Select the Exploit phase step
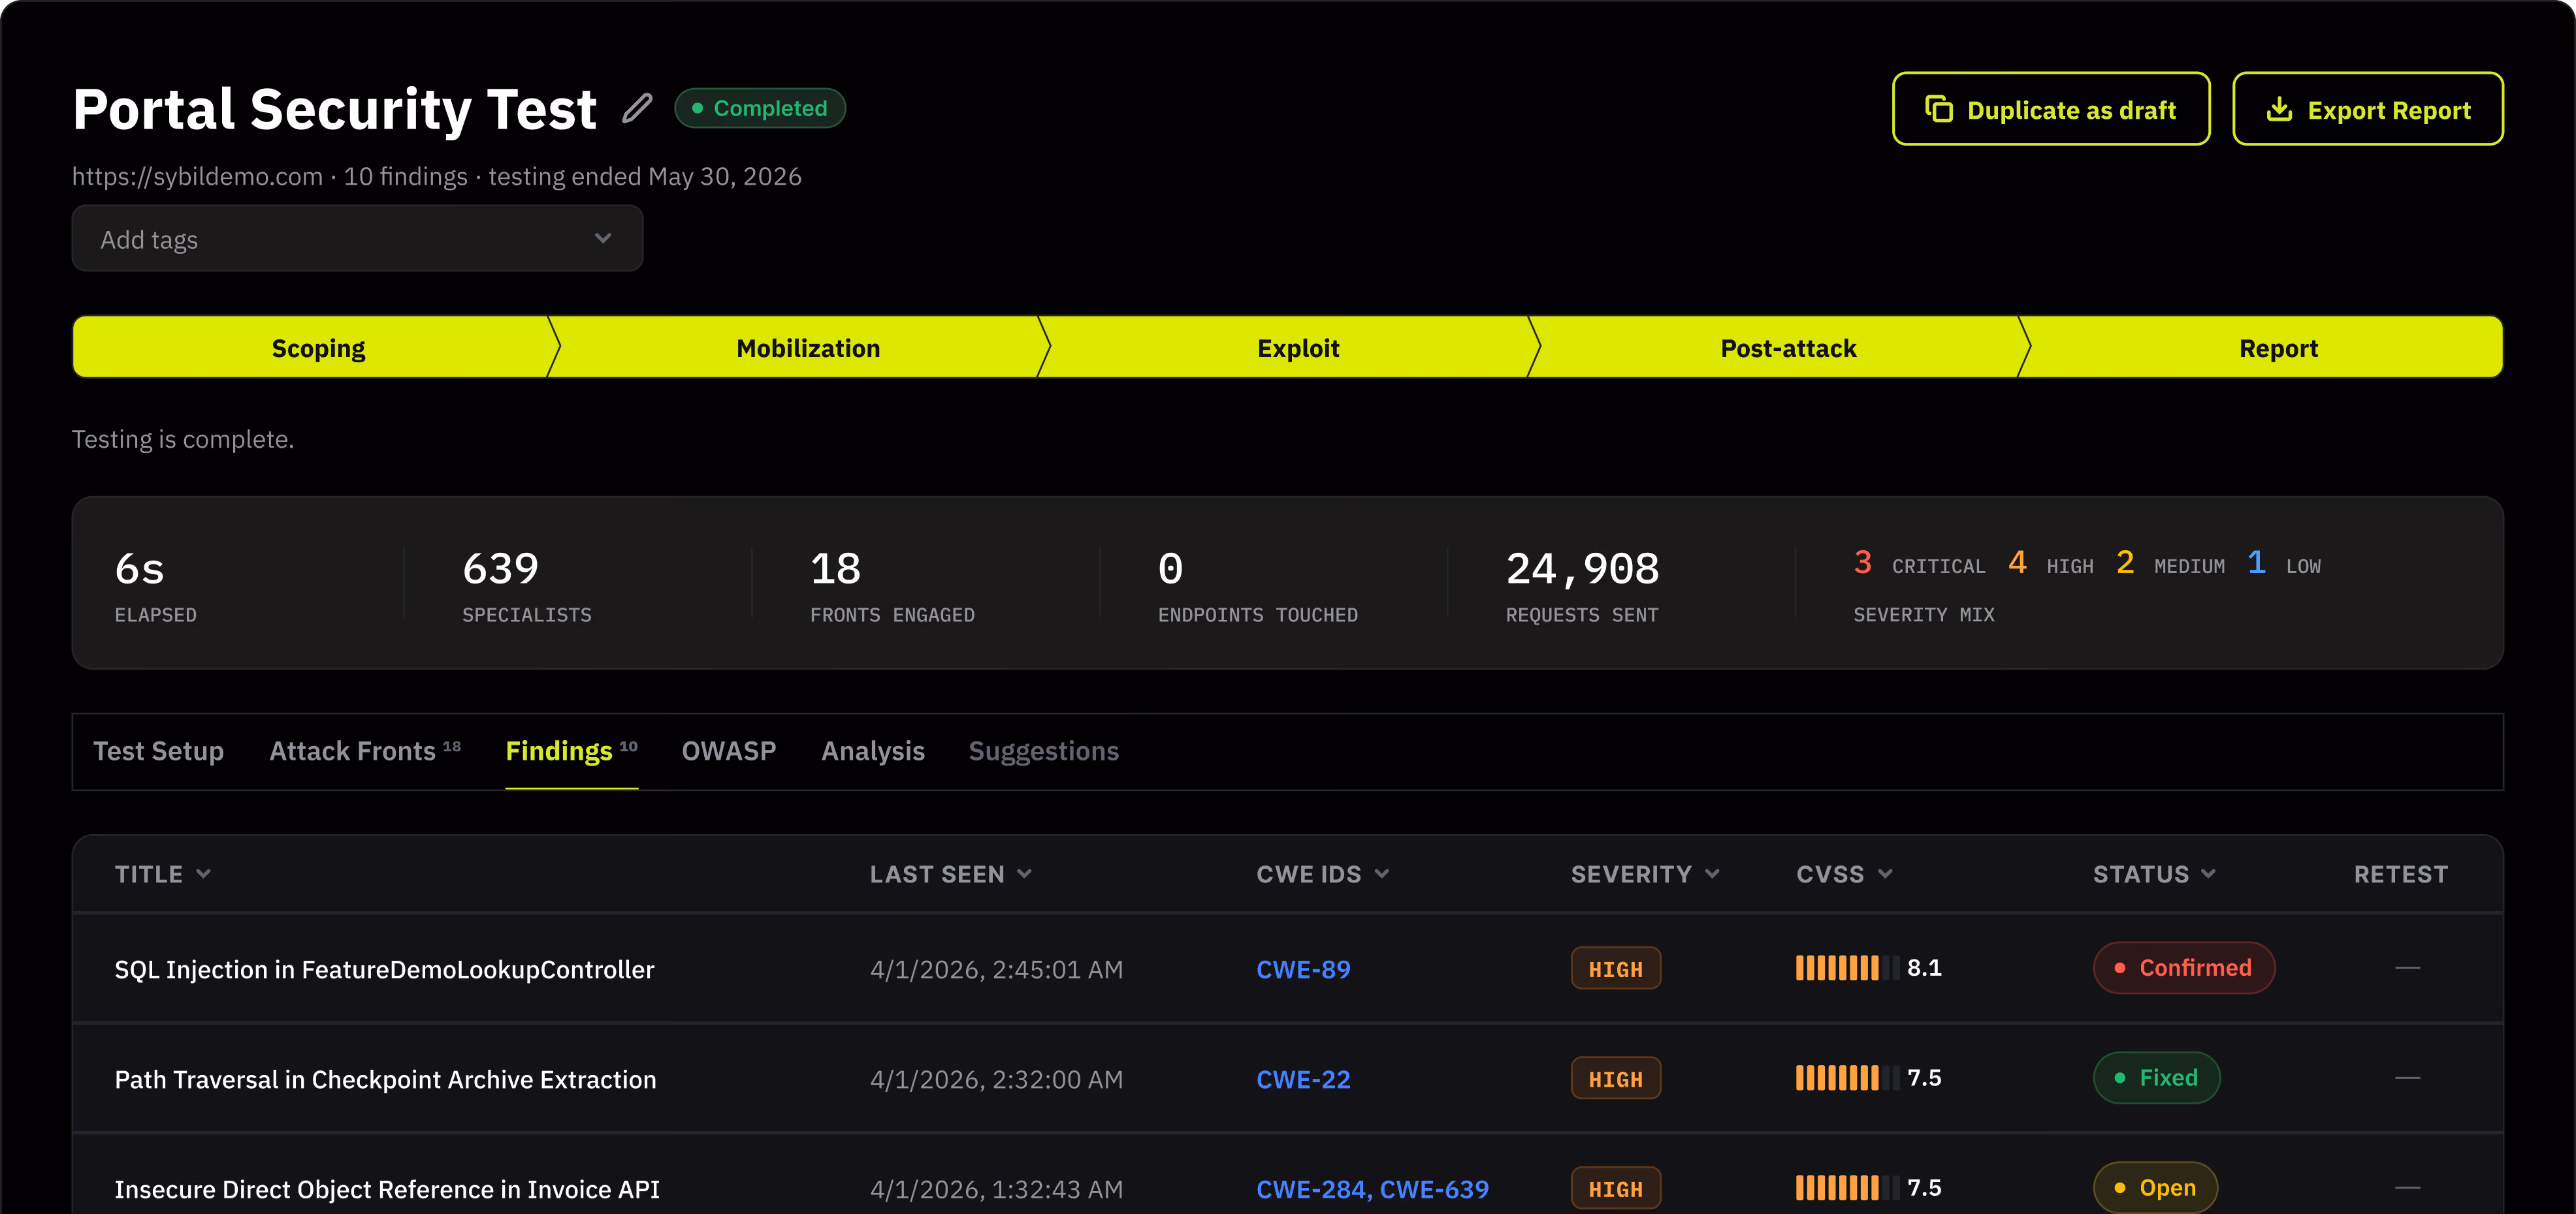Screen dimensions: 2576x1214 click(x=1297, y=348)
